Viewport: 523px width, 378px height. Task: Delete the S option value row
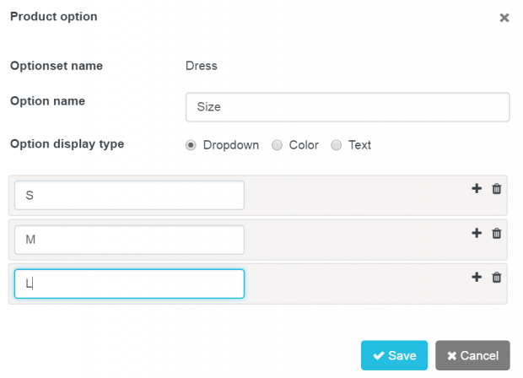point(497,188)
